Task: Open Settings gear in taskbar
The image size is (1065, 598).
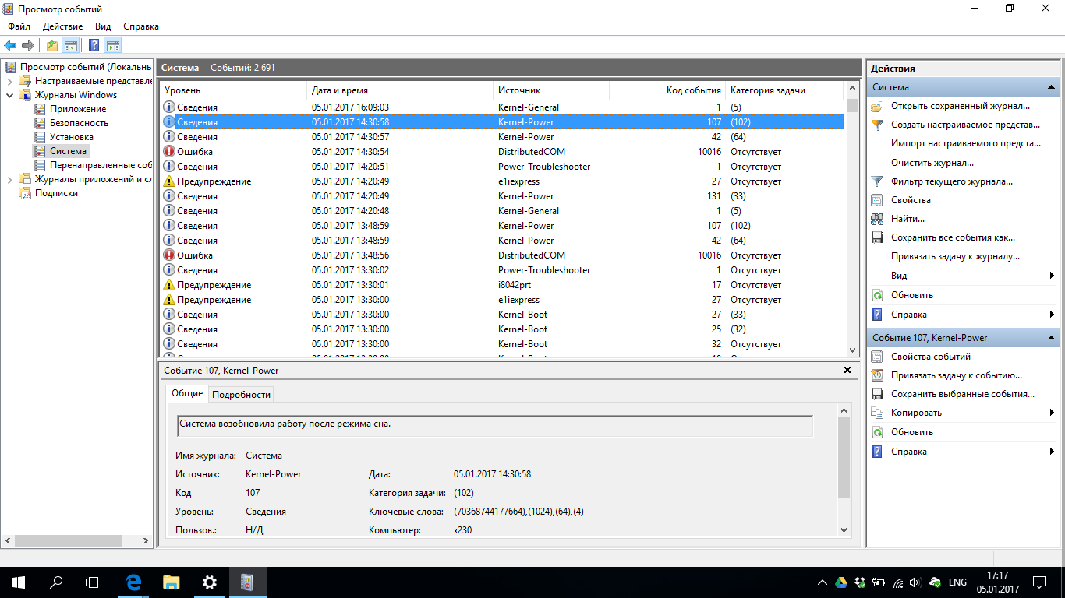Action: (210, 582)
